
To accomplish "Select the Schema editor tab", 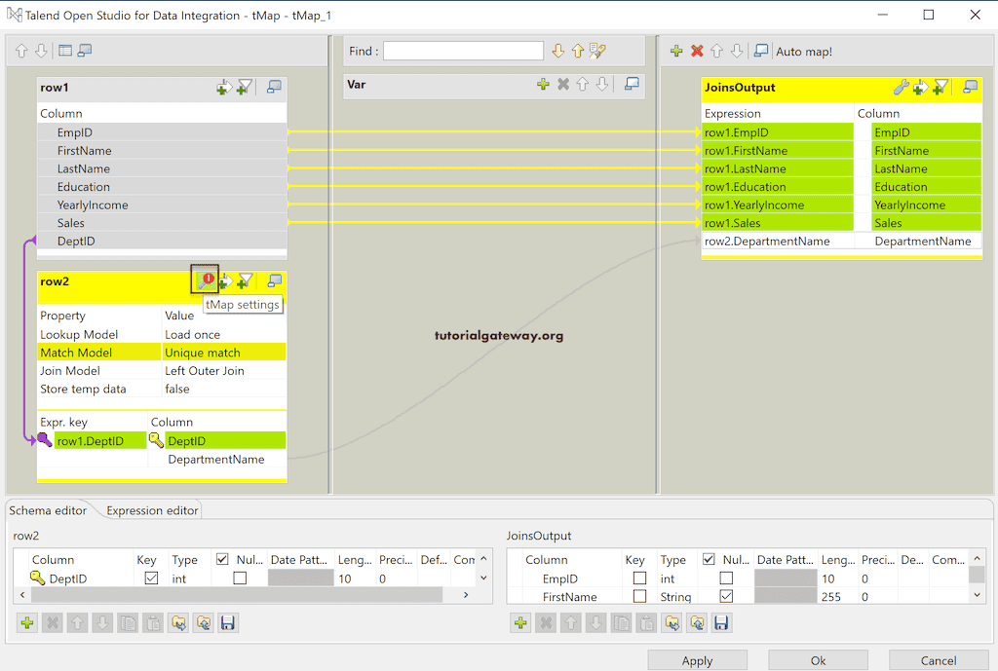I will [x=47, y=509].
